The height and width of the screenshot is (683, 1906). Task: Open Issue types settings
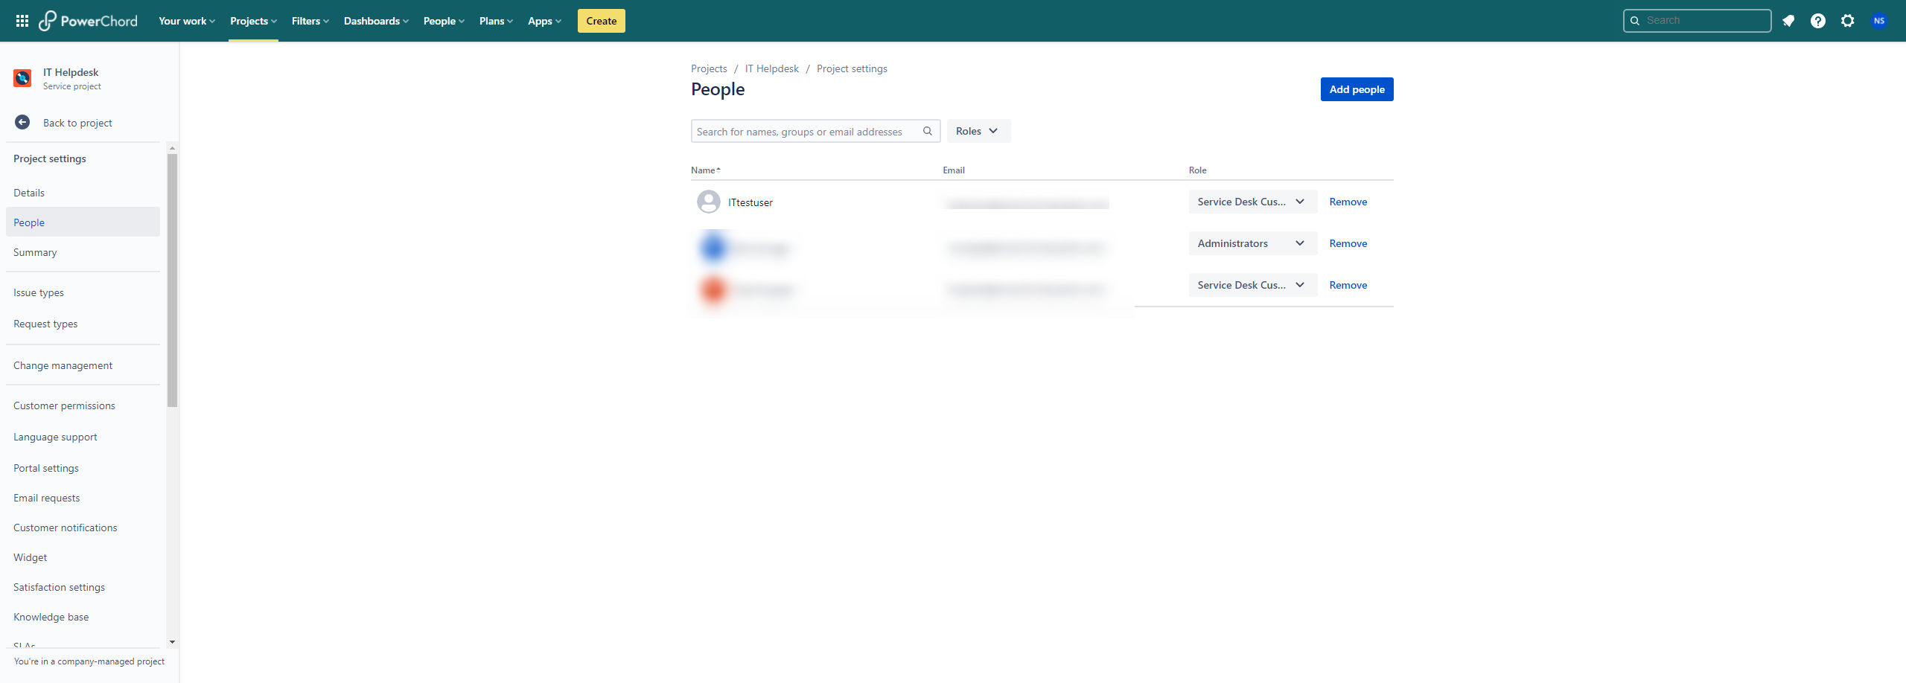click(x=83, y=292)
